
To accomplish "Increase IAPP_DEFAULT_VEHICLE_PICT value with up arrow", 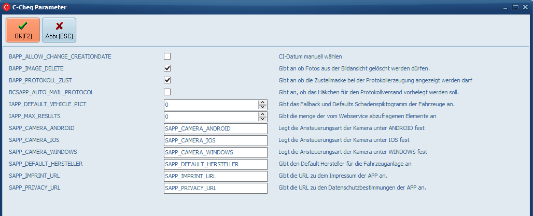I will 262,102.
